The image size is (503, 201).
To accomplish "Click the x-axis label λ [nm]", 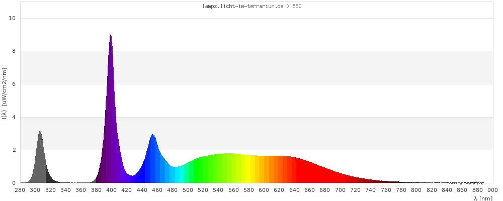I will coord(483,198).
